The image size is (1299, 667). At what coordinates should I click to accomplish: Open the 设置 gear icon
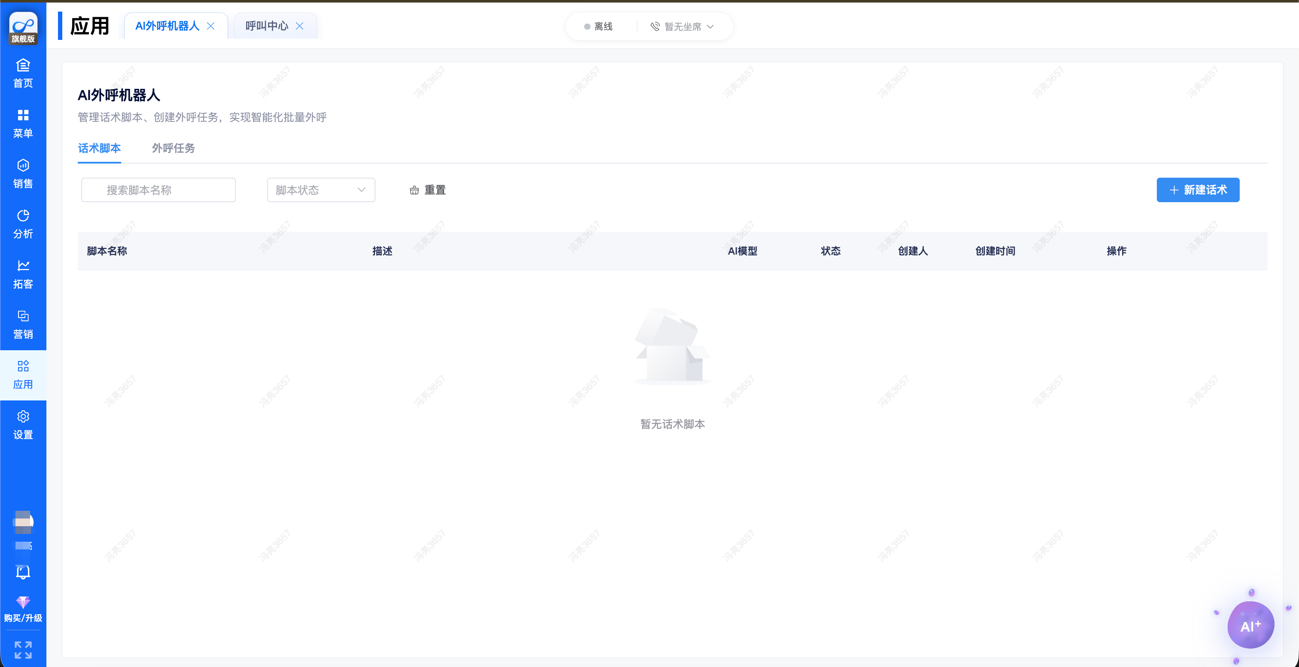tap(23, 424)
